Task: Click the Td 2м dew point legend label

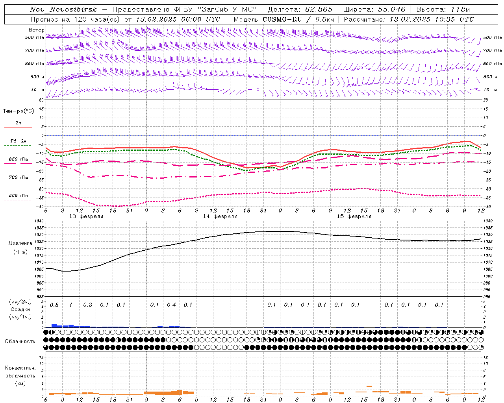Action: point(19,141)
